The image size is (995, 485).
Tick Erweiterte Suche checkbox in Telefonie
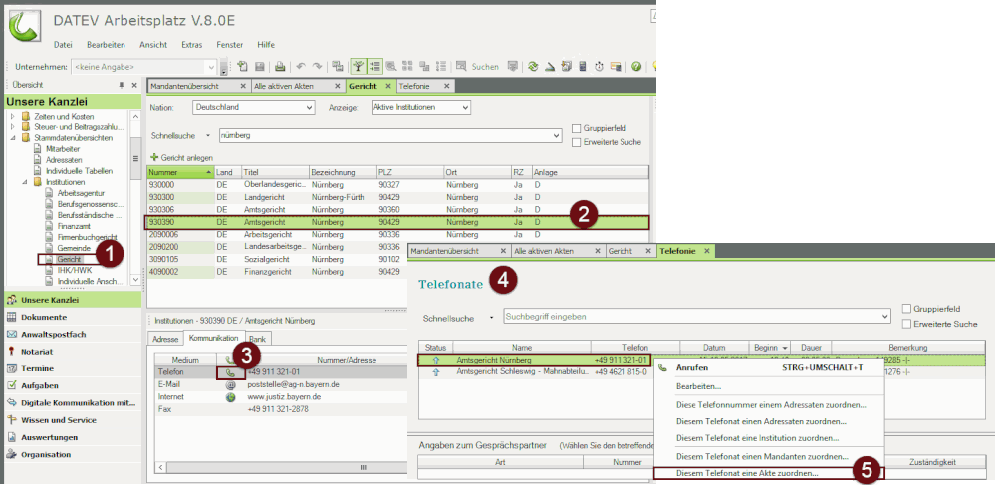pos(906,324)
